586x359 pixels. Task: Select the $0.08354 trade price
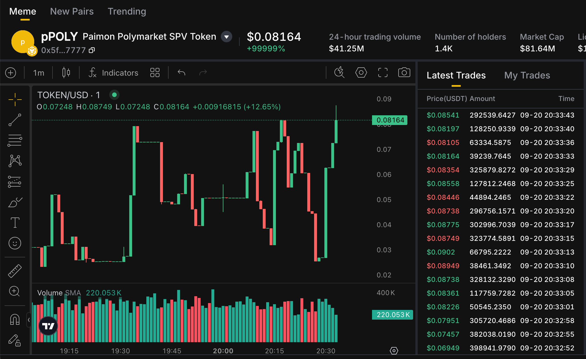[x=443, y=170]
